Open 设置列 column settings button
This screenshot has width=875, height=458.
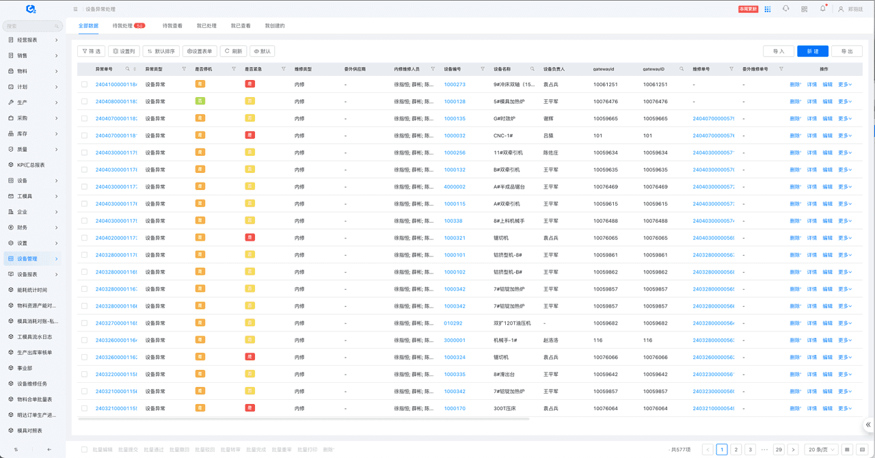(x=124, y=51)
